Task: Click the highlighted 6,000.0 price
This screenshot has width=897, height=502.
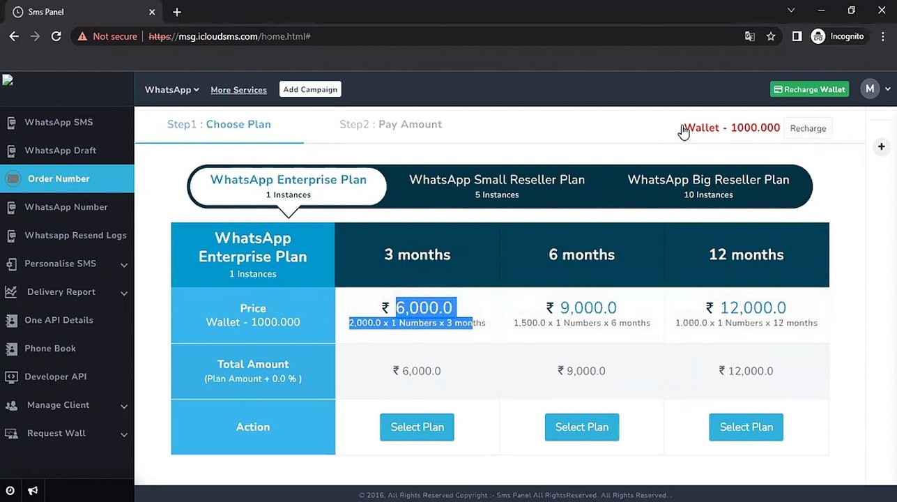Action: pyautogui.click(x=424, y=307)
